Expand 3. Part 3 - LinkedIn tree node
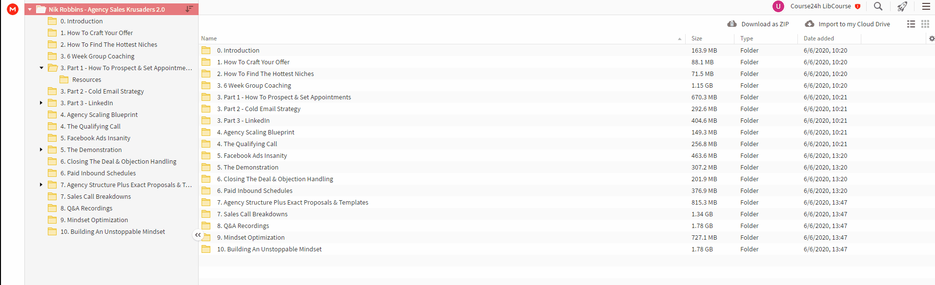935x285 pixels. (x=41, y=103)
